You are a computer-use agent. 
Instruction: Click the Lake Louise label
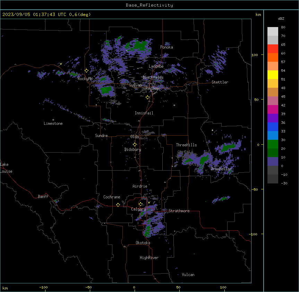[x=6, y=168]
